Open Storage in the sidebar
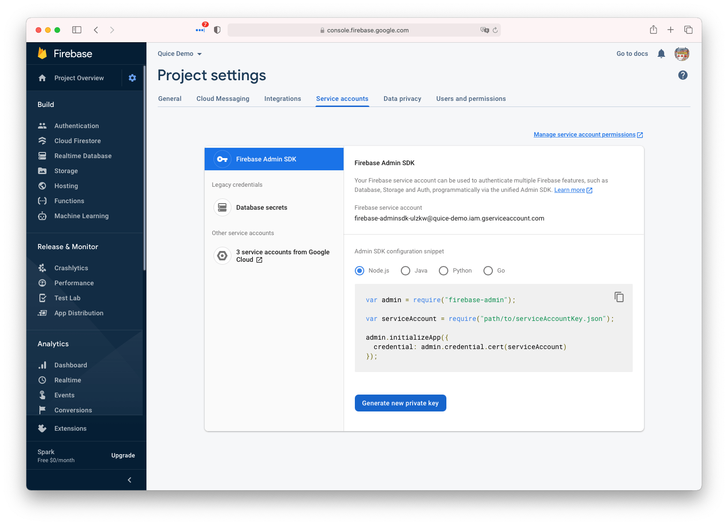The height and width of the screenshot is (525, 728). click(x=66, y=171)
